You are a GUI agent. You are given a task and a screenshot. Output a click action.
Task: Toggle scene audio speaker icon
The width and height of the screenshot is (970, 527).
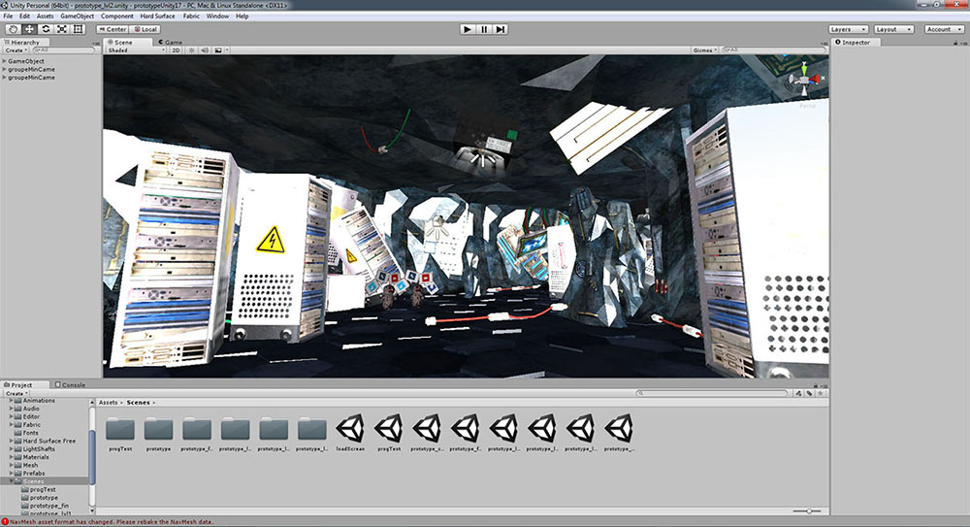[204, 49]
